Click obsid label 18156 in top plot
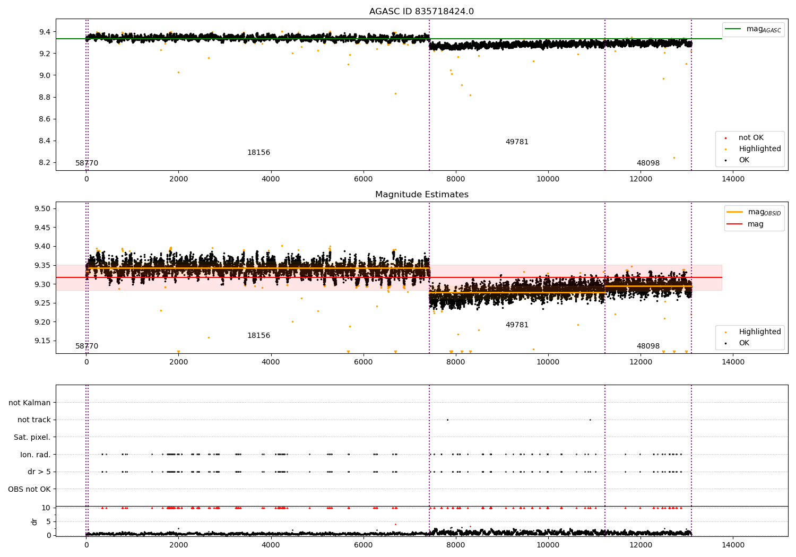 [258, 153]
